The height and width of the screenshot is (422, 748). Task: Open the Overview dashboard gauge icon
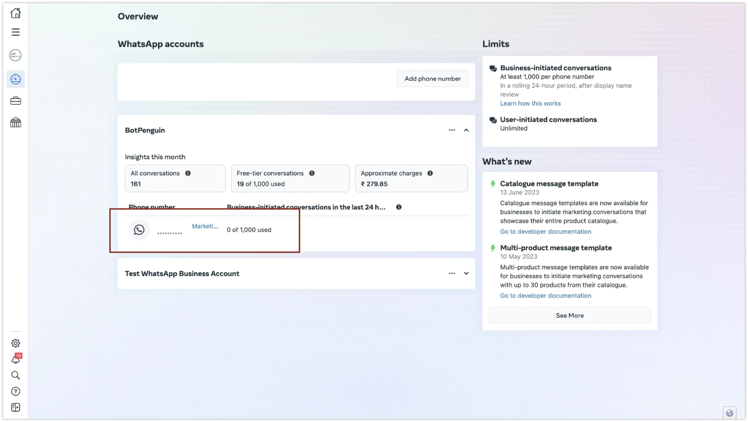pos(16,79)
